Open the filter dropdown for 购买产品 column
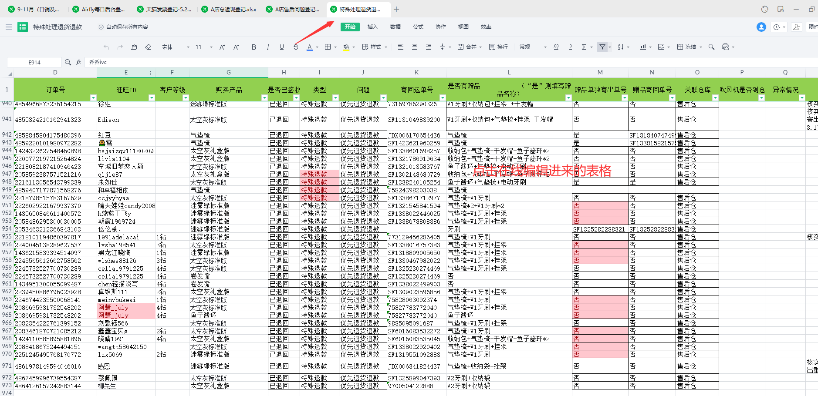This screenshot has width=818, height=396. tap(264, 97)
